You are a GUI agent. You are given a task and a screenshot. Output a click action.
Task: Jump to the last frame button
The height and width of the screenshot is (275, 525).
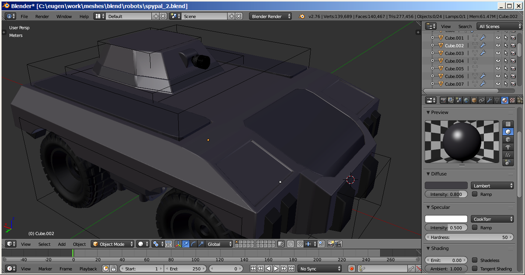pyautogui.click(x=291, y=268)
